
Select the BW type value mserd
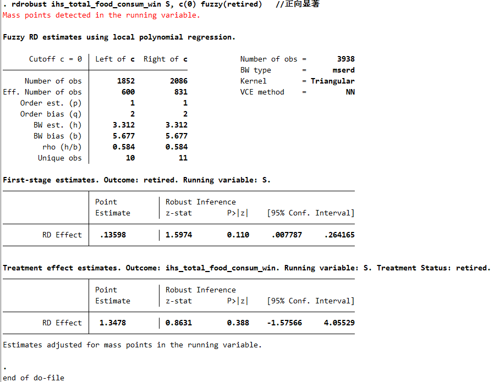[344, 70]
